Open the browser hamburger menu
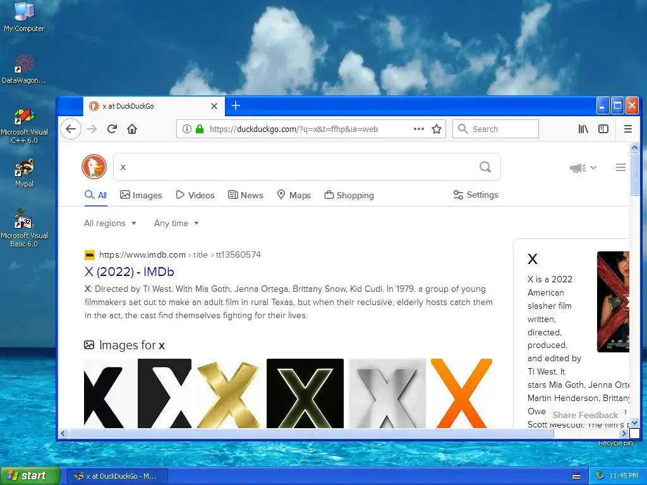This screenshot has height=485, width=647. (628, 129)
